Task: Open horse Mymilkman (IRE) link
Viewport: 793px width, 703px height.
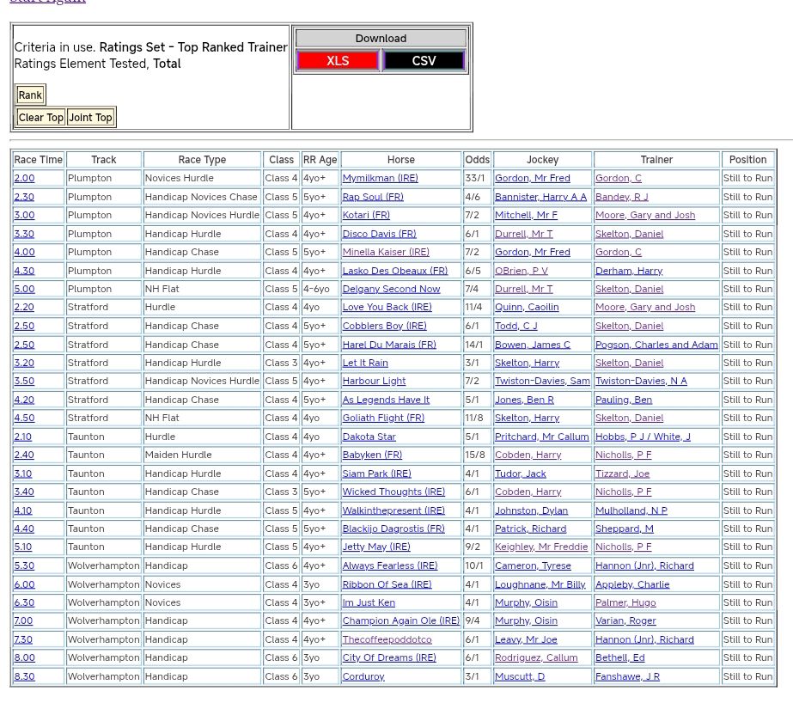Action: coord(380,179)
